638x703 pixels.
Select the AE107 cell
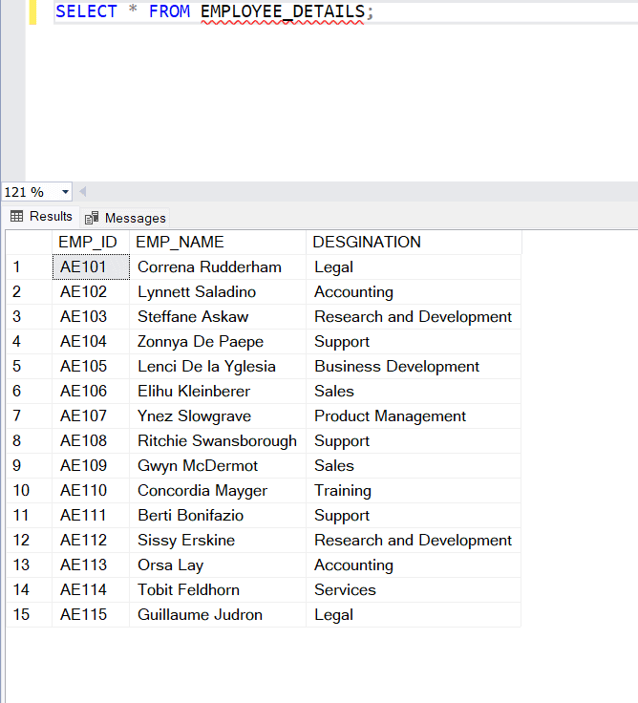[91, 416]
